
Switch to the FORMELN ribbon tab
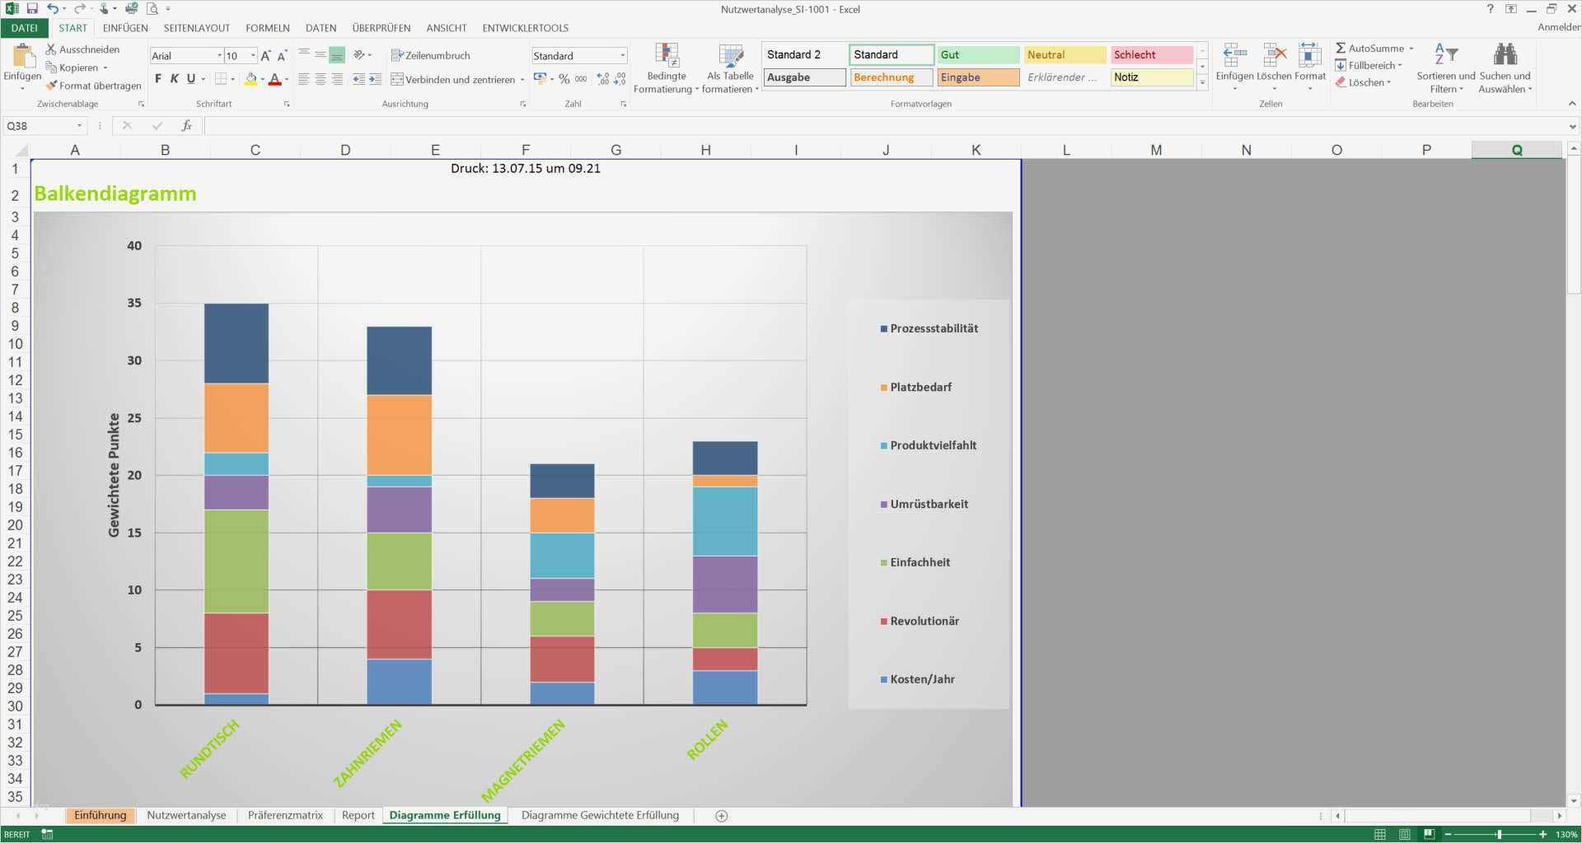pos(267,27)
